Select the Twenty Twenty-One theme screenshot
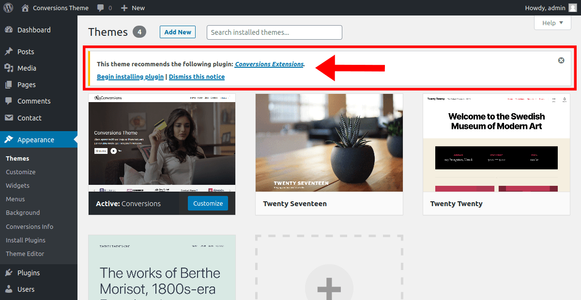This screenshot has width=581, height=300. [162, 268]
